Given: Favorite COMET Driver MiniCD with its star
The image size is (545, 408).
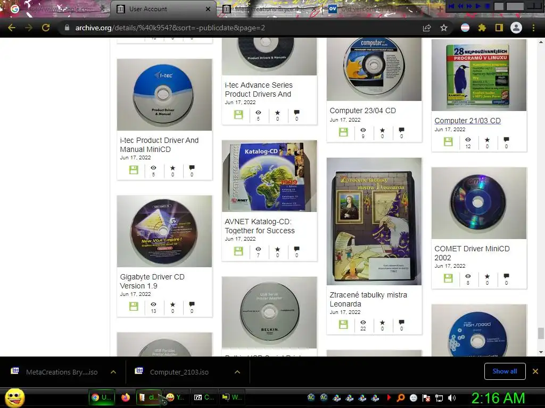Looking at the screenshot, I should point(488,276).
